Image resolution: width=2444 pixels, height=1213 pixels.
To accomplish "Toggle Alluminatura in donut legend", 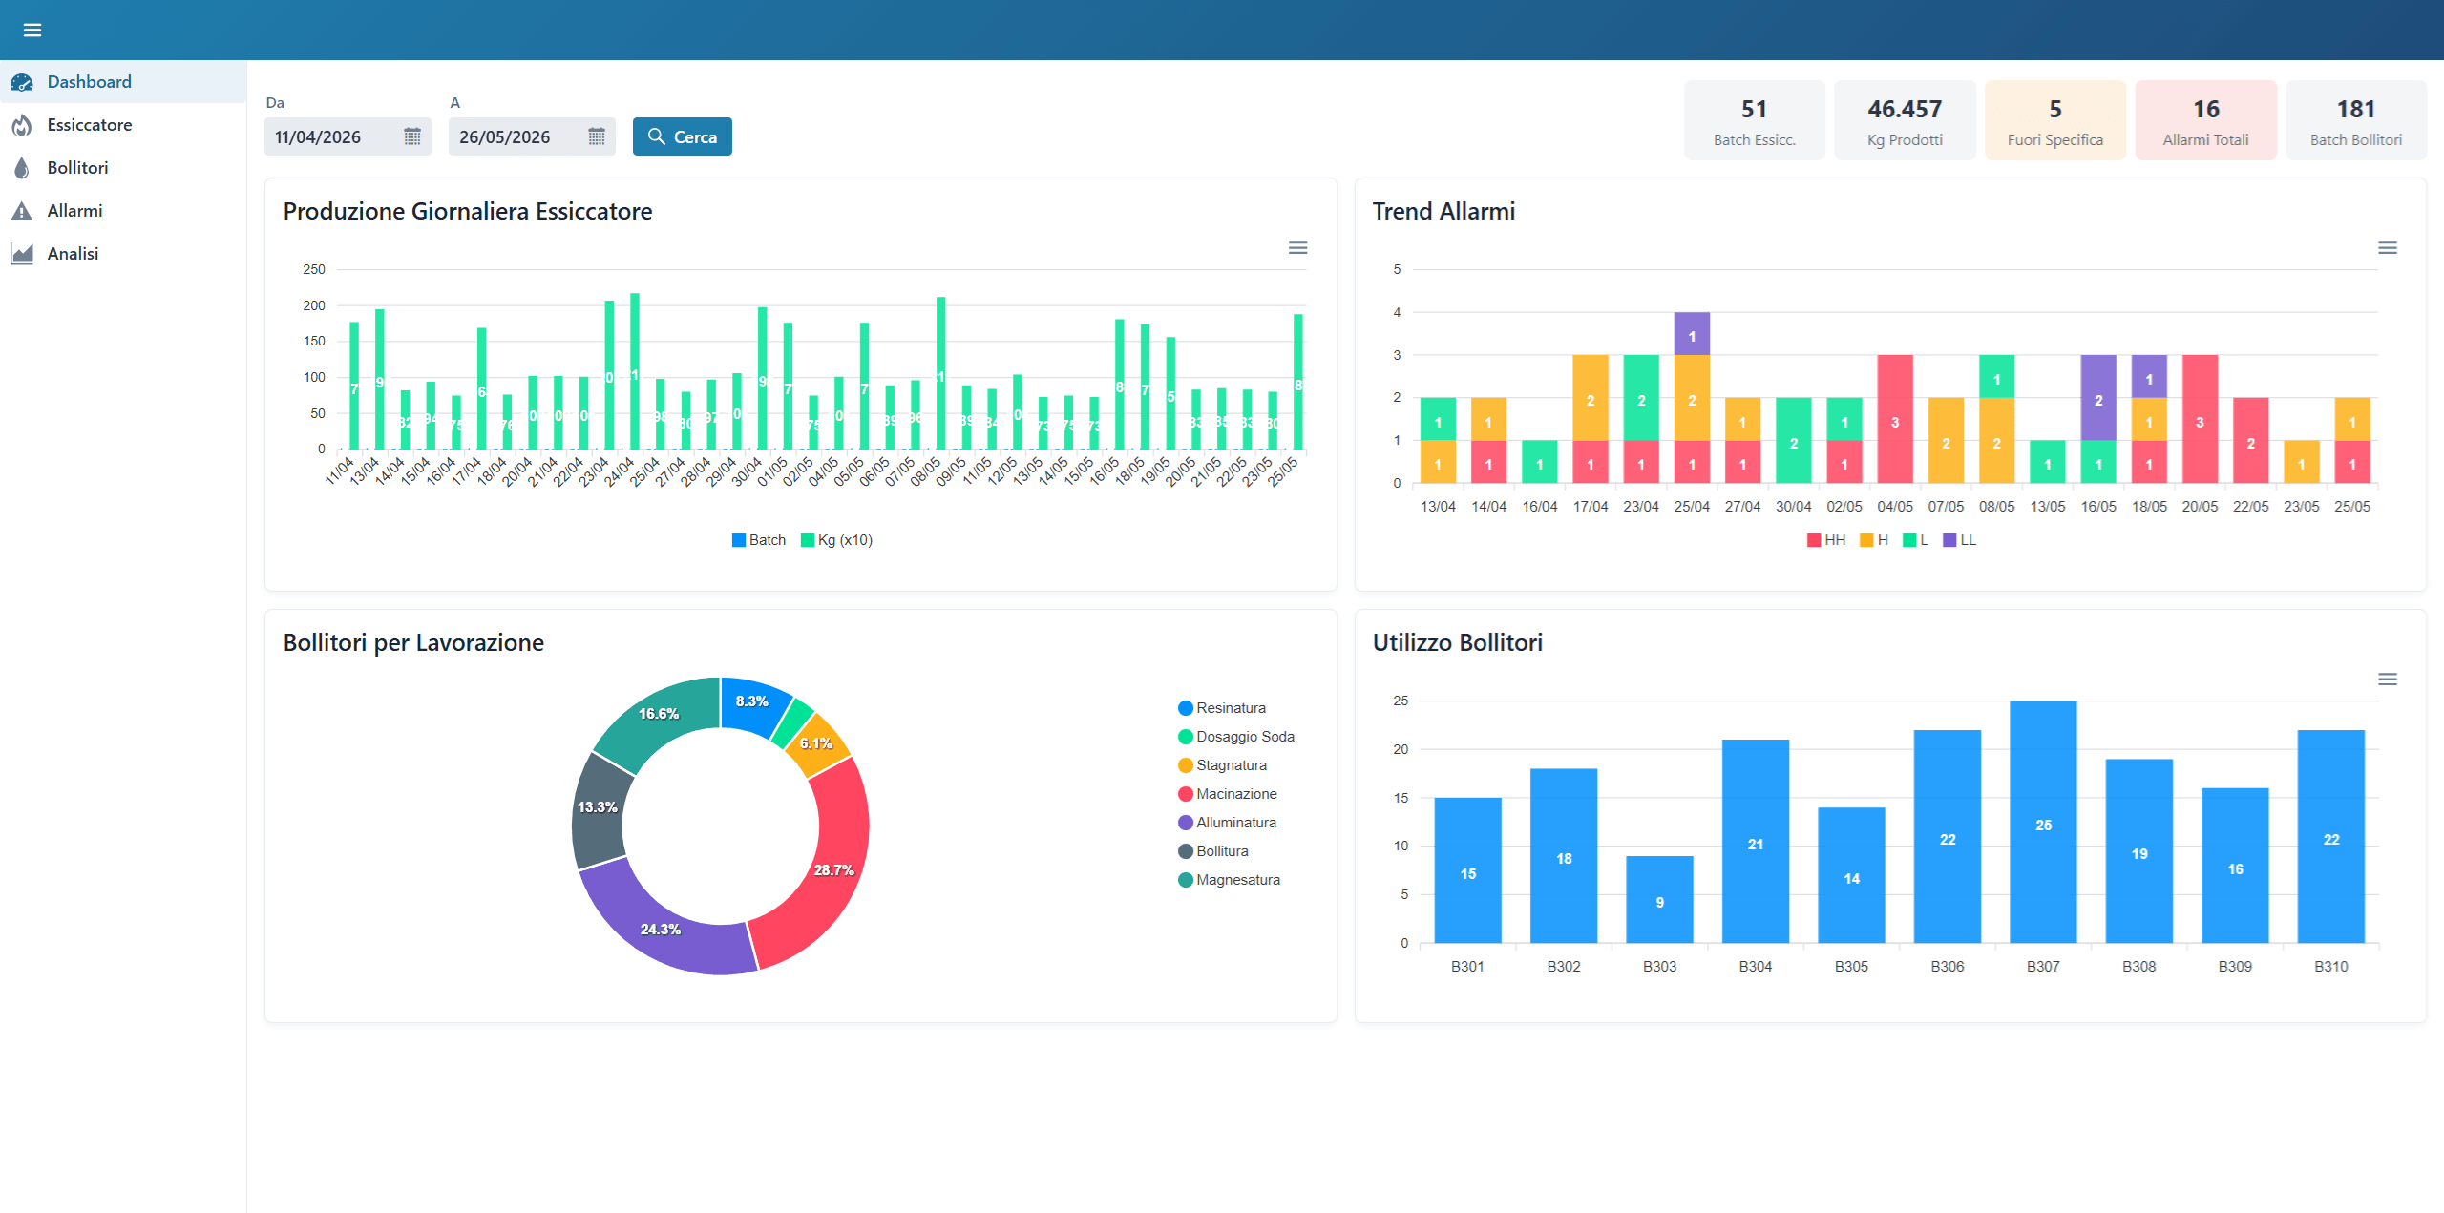I will pyautogui.click(x=1228, y=823).
